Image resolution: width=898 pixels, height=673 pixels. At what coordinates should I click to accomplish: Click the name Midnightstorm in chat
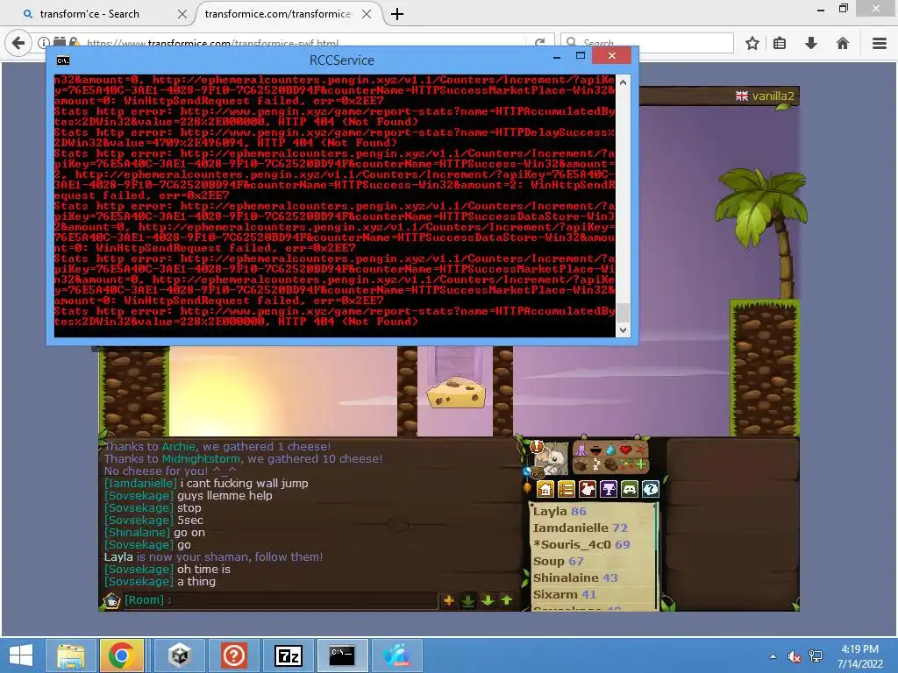(201, 459)
